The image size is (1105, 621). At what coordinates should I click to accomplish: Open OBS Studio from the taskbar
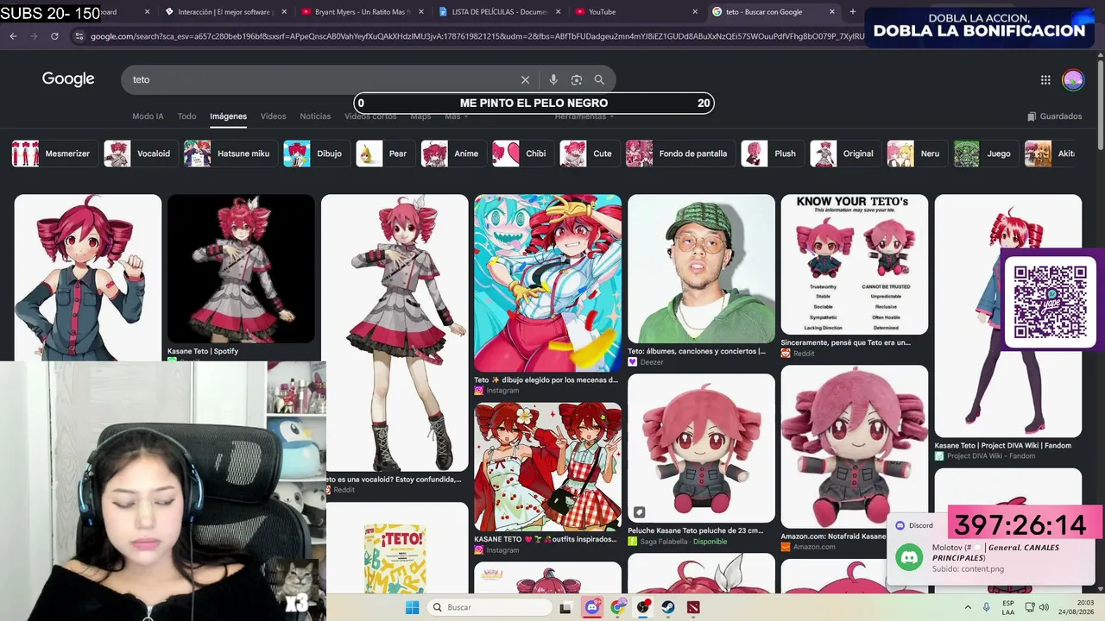tap(643, 607)
